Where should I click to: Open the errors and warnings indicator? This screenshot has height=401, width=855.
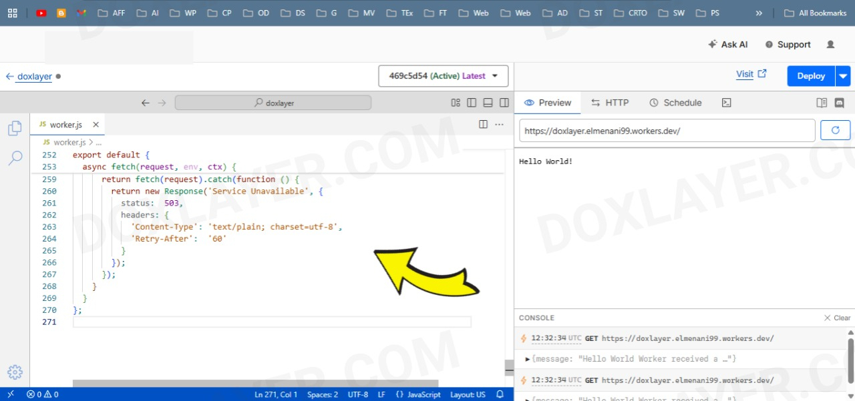coord(42,394)
